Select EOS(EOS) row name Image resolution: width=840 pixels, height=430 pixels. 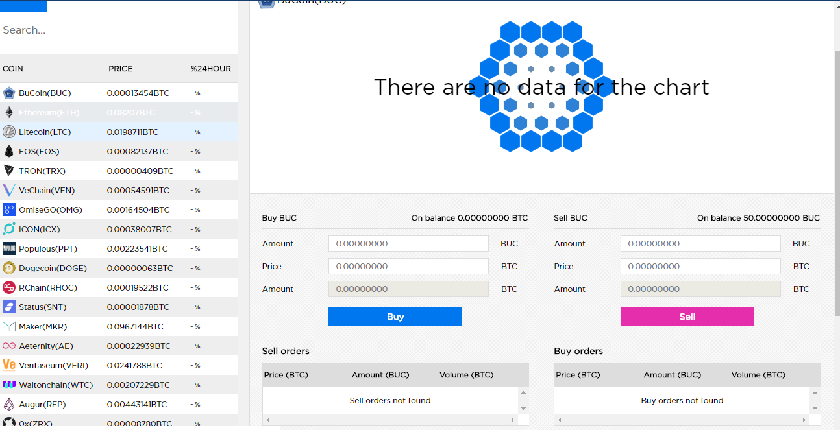tap(39, 152)
